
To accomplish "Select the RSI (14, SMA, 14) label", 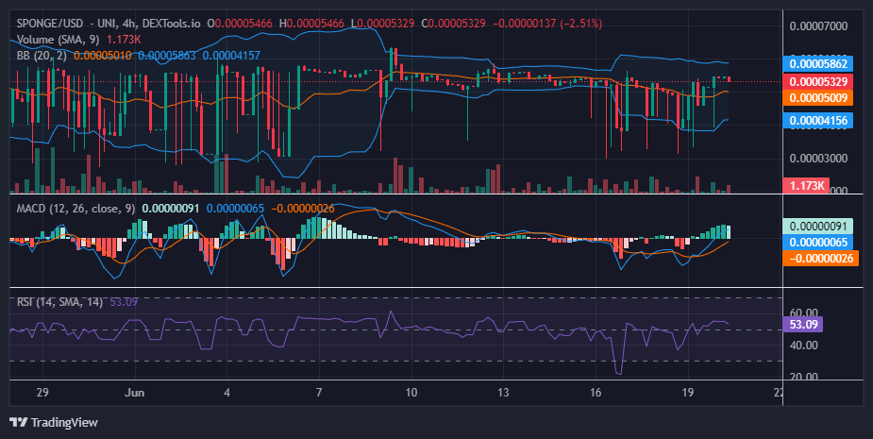I will coord(59,302).
